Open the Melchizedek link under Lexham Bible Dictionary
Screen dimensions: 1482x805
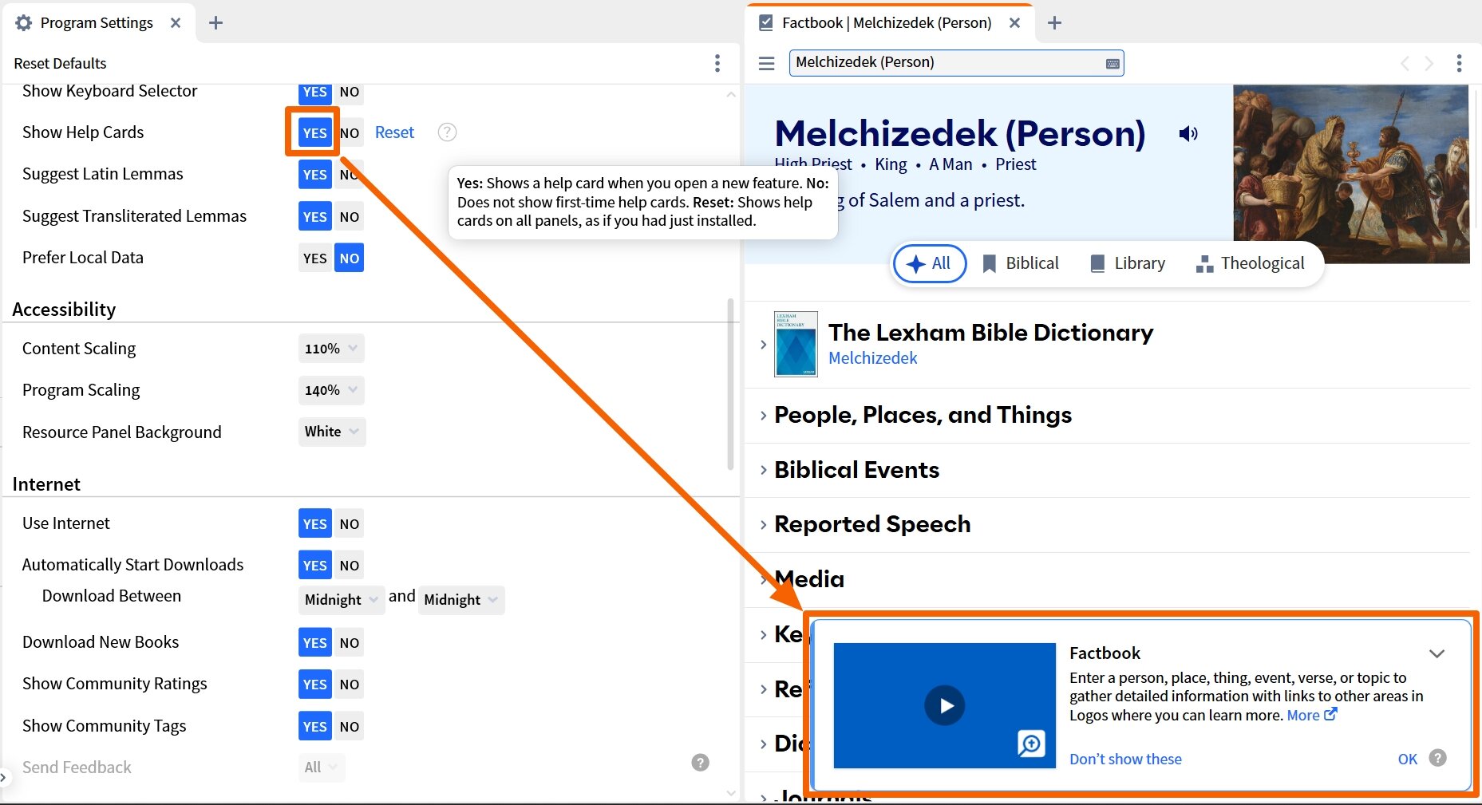click(x=872, y=358)
